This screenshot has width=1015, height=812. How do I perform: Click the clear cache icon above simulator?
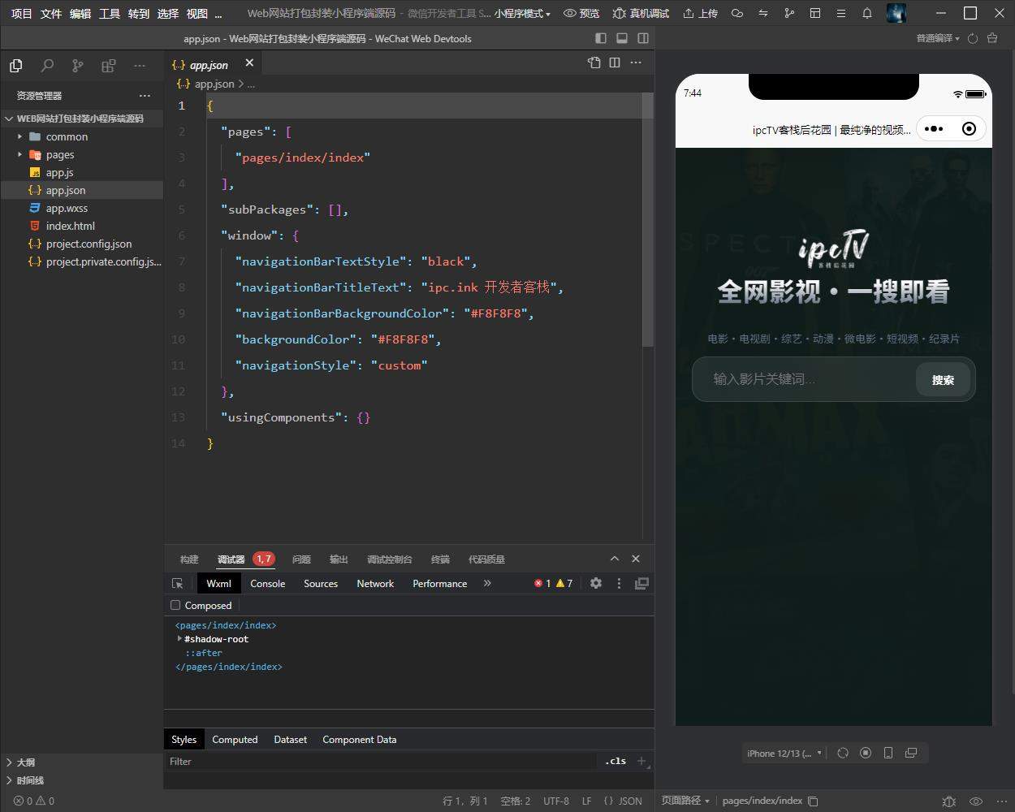[x=992, y=38]
